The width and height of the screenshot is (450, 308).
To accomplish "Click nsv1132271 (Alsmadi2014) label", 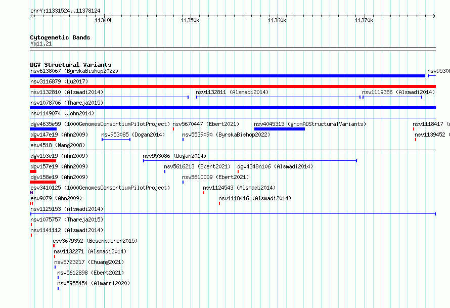I will (90, 251).
